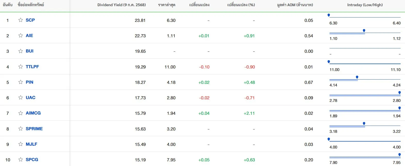Toggle the favorite star for BUI
Screen dimensions: 405x166
[x=20, y=51]
